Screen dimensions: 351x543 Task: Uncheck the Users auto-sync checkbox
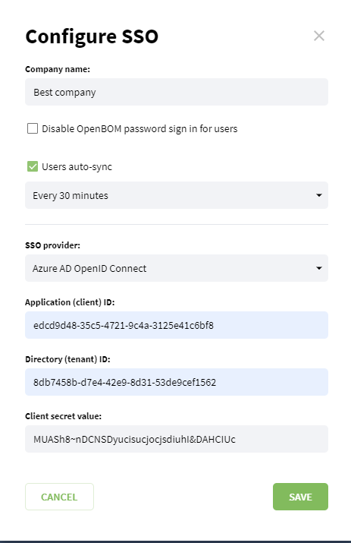(33, 166)
